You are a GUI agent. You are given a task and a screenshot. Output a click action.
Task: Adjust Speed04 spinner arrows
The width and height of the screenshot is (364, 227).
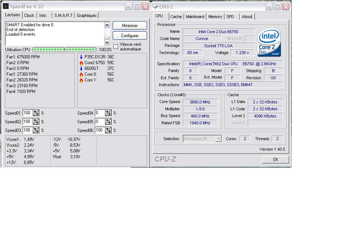[x=108, y=113]
